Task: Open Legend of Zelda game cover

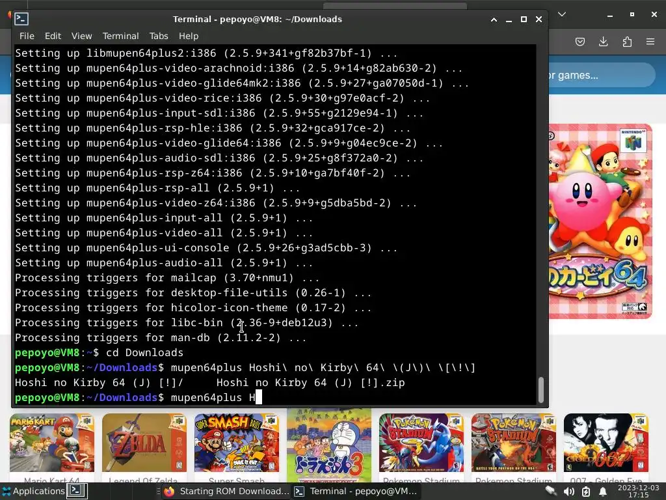Action: coord(144,443)
